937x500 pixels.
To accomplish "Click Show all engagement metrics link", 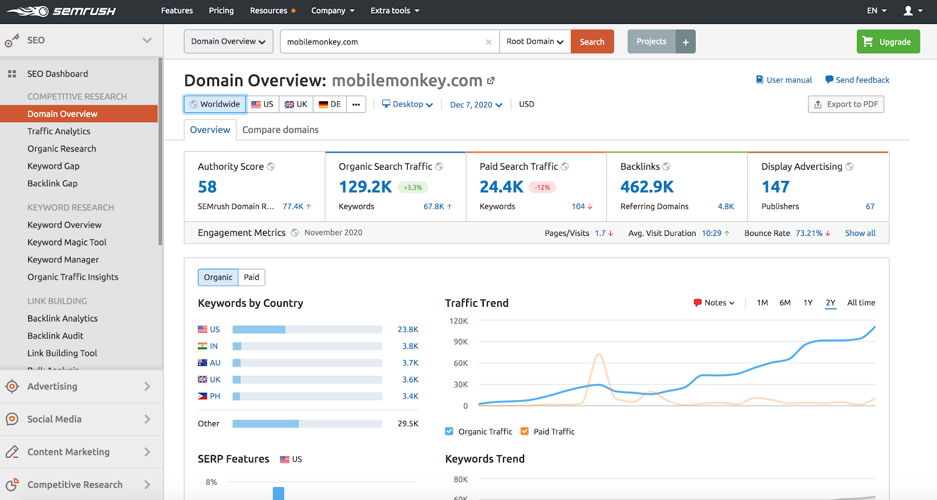I will (x=860, y=233).
